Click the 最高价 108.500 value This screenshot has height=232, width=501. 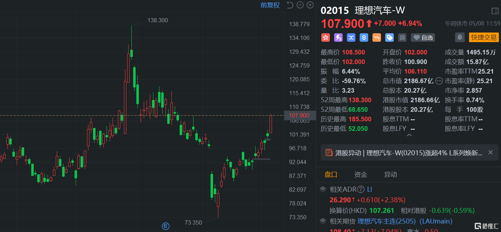(x=354, y=52)
